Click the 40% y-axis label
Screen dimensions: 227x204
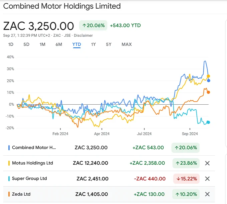(x=10, y=57)
